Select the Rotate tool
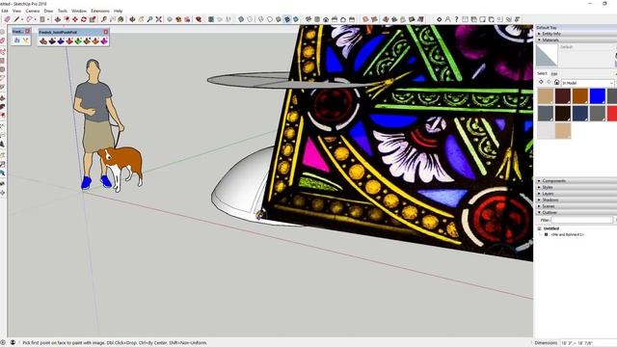 click(84, 19)
